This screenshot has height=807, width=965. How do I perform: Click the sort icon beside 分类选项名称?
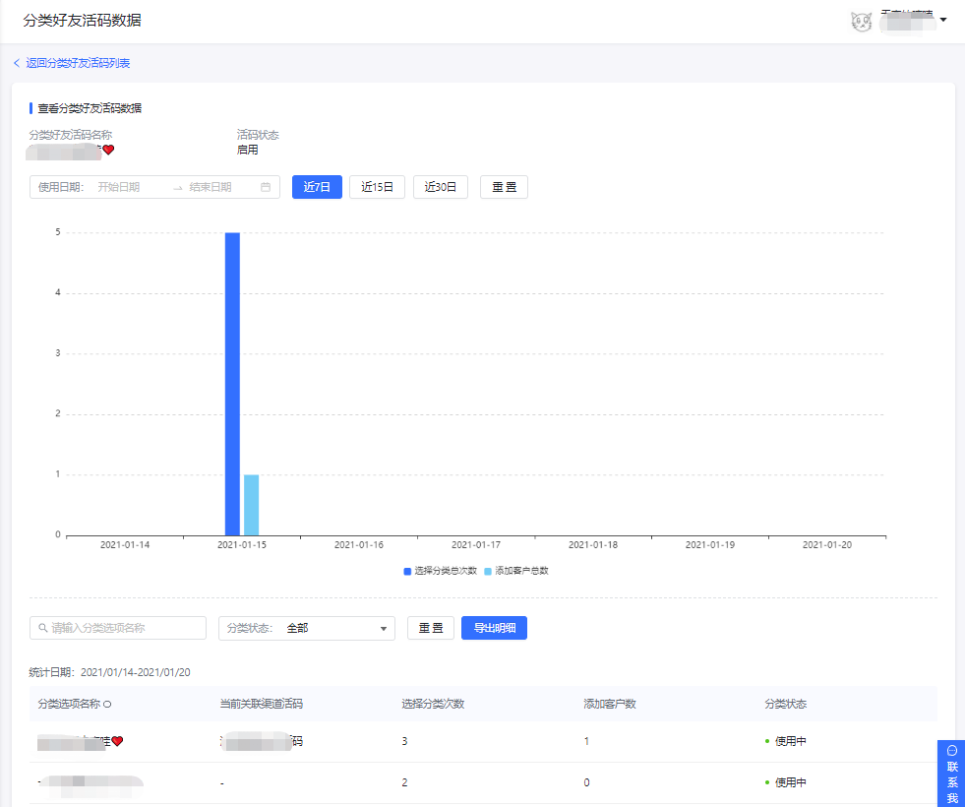(107, 704)
